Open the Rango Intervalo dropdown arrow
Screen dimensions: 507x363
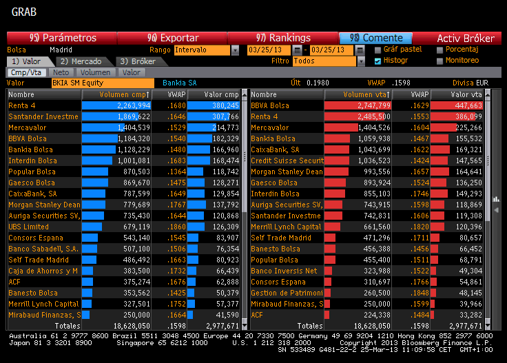click(235, 50)
